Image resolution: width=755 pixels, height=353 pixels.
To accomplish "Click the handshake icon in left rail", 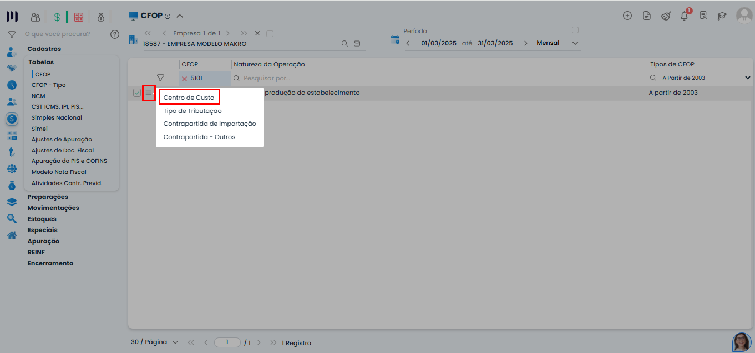I will point(12,69).
